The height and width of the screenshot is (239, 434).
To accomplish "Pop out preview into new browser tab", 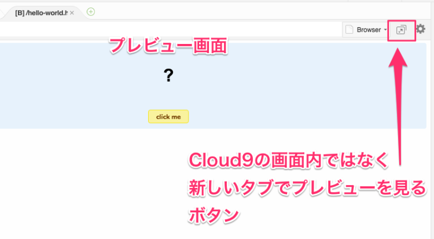I will [401, 30].
